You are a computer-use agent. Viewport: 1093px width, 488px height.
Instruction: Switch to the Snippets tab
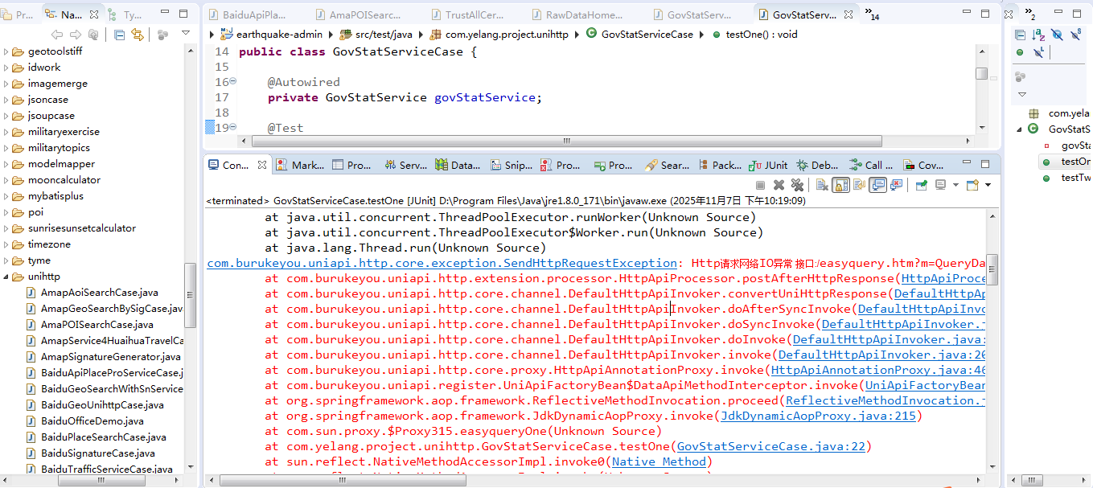point(510,166)
